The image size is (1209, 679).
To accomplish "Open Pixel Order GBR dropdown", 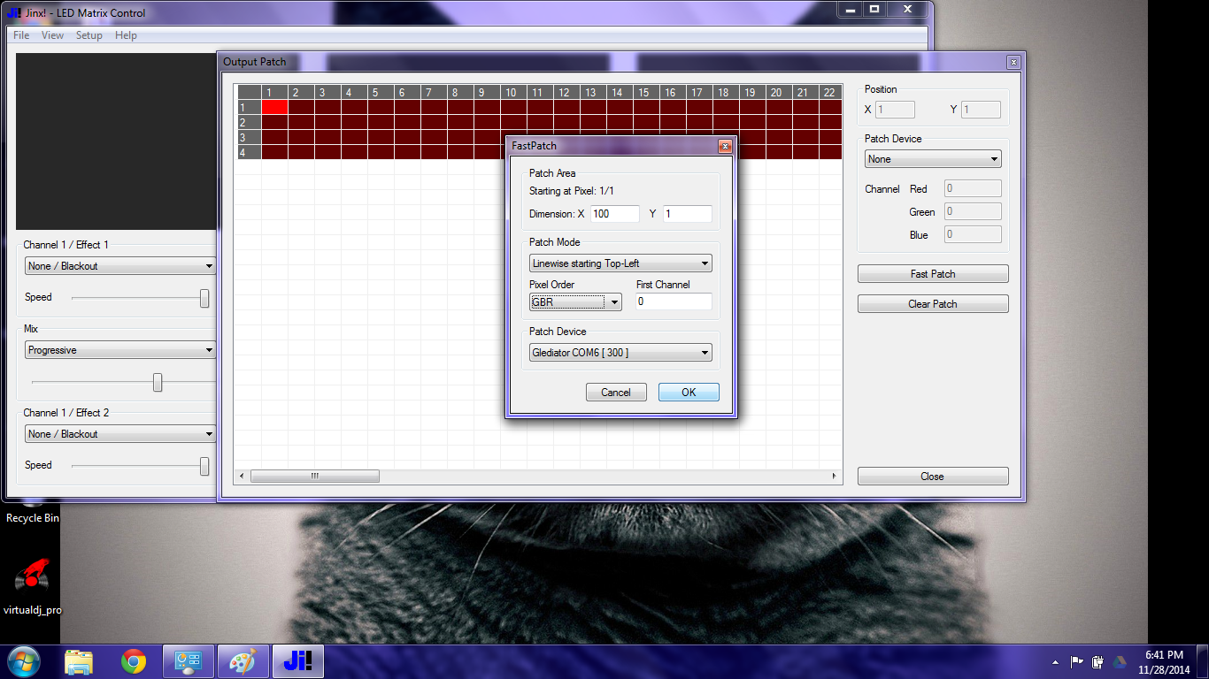I will point(575,302).
